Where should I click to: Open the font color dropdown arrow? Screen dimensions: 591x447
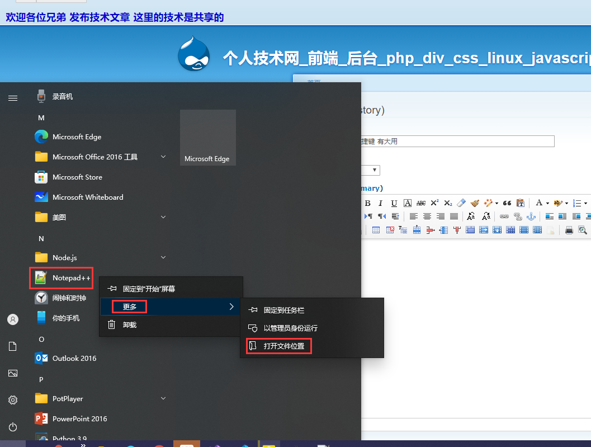click(x=547, y=203)
